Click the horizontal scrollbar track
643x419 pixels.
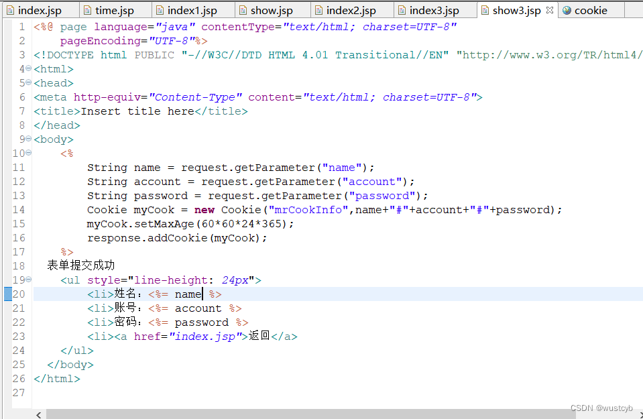point(312,414)
